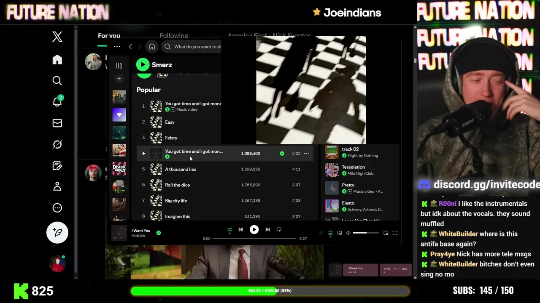Select track A thousand lies

click(181, 169)
